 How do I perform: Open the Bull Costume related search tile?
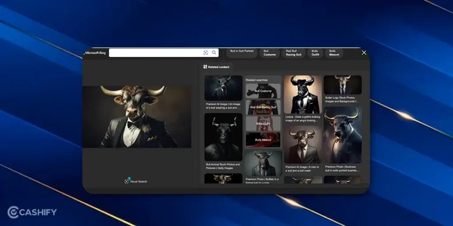click(263, 91)
